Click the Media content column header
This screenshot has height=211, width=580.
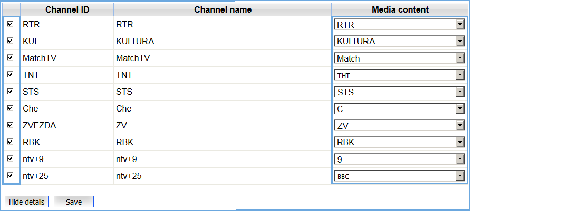click(400, 9)
